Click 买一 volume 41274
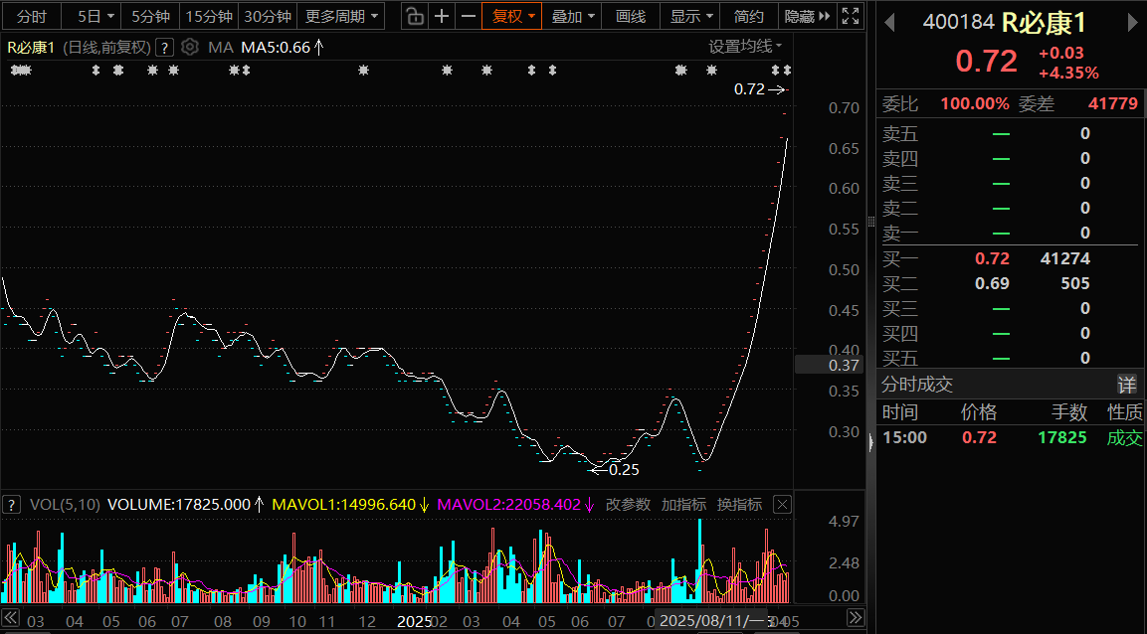The width and height of the screenshot is (1147, 634). pyautogui.click(x=1064, y=258)
